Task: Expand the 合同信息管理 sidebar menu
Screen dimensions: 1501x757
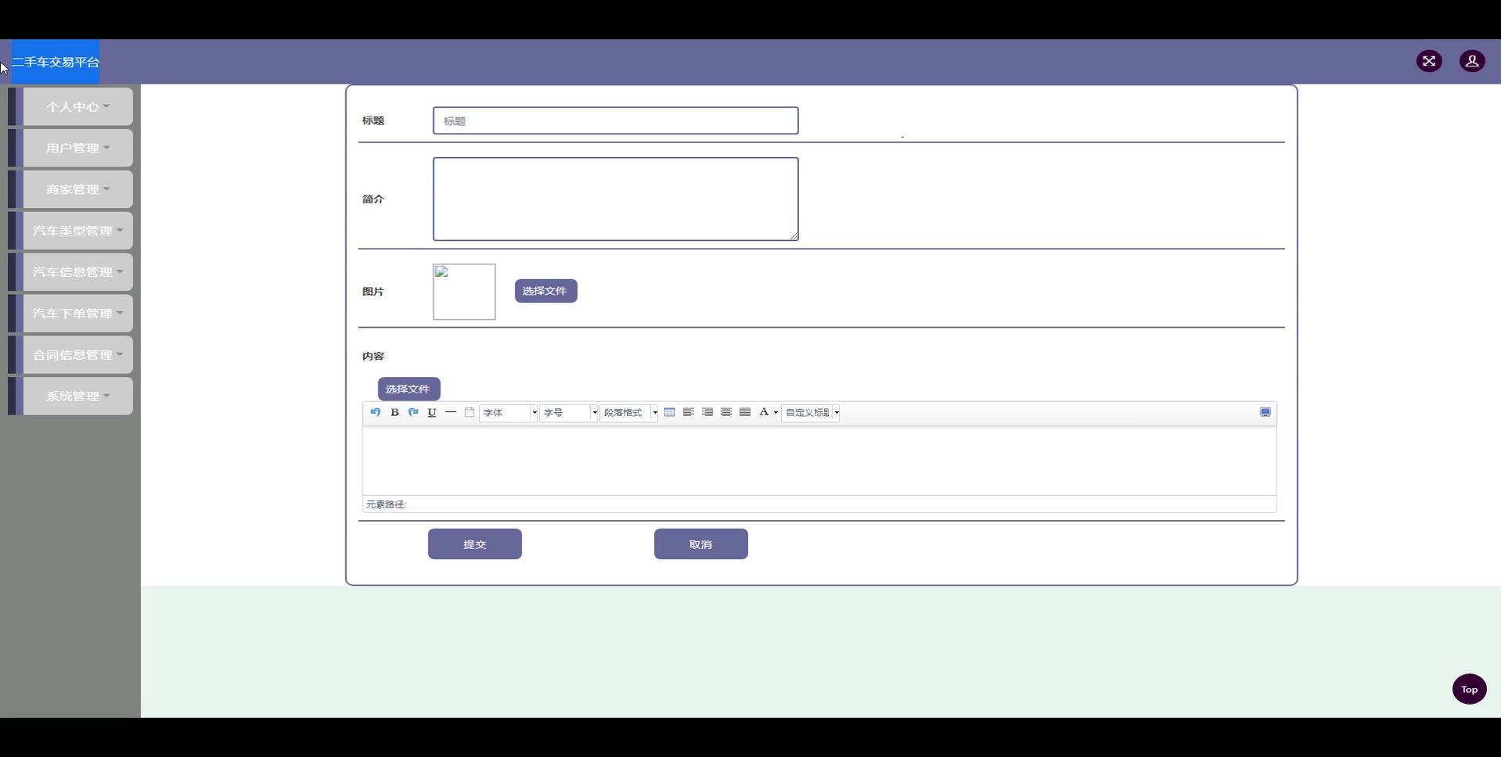Action: 77,355
